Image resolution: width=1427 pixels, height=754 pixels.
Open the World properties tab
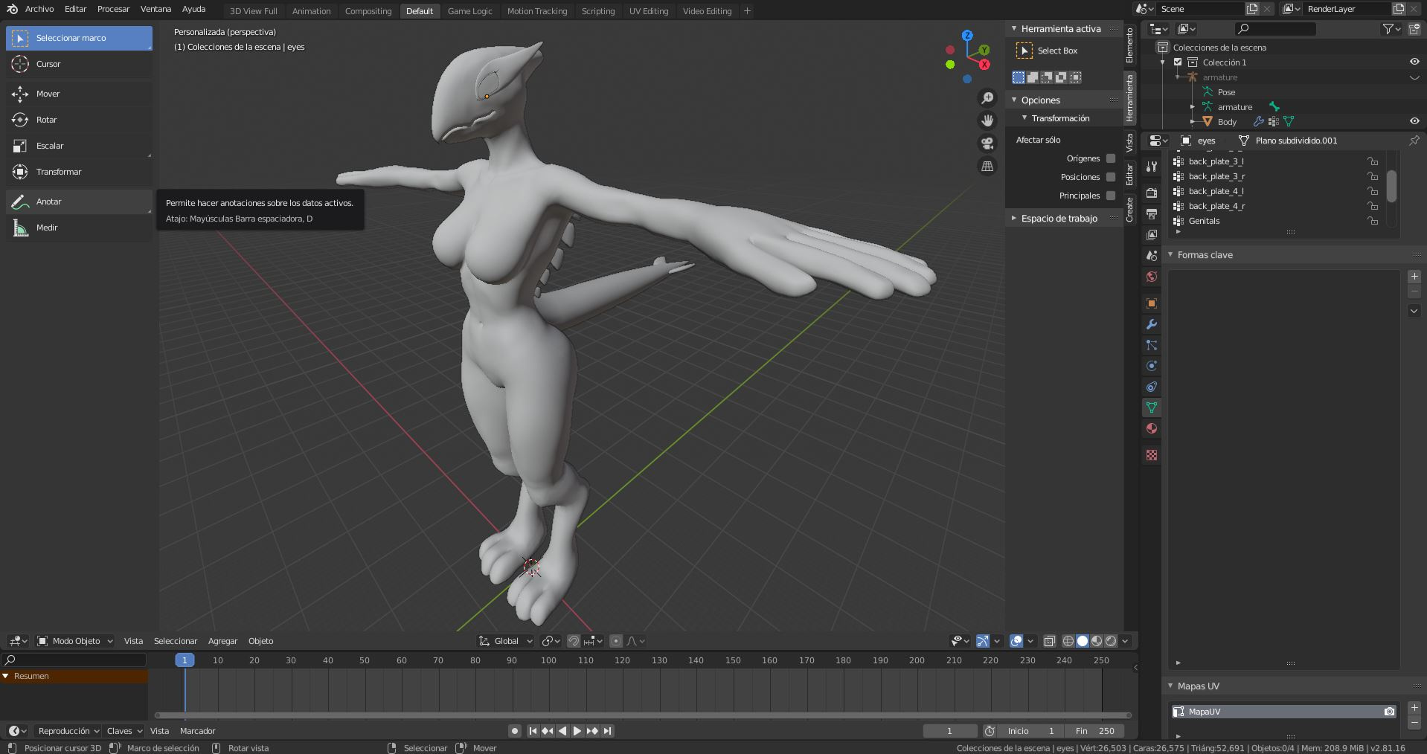pyautogui.click(x=1152, y=277)
